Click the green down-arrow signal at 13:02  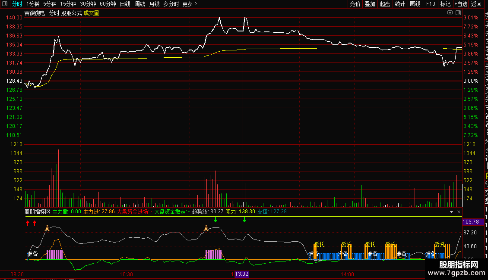coord(244,220)
